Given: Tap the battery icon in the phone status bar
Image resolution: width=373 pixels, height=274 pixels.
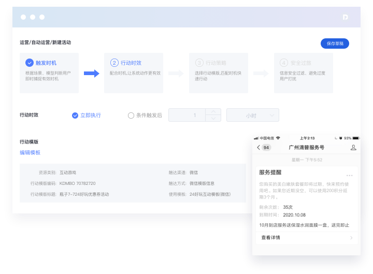Looking at the screenshot, I should [355, 138].
